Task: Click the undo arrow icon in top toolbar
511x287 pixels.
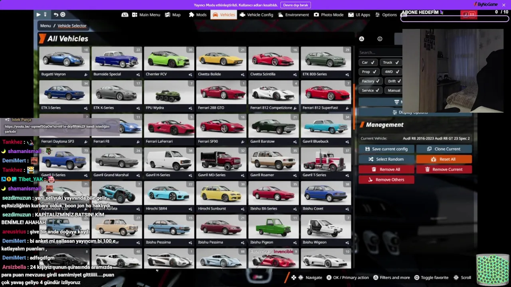Action: click(x=56, y=15)
